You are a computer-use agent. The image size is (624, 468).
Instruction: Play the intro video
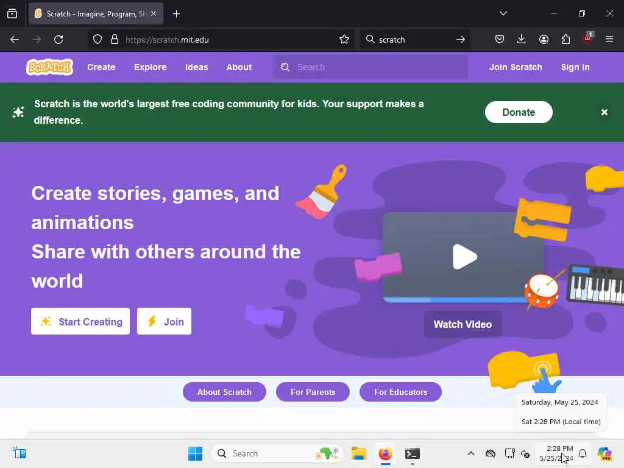(464, 257)
